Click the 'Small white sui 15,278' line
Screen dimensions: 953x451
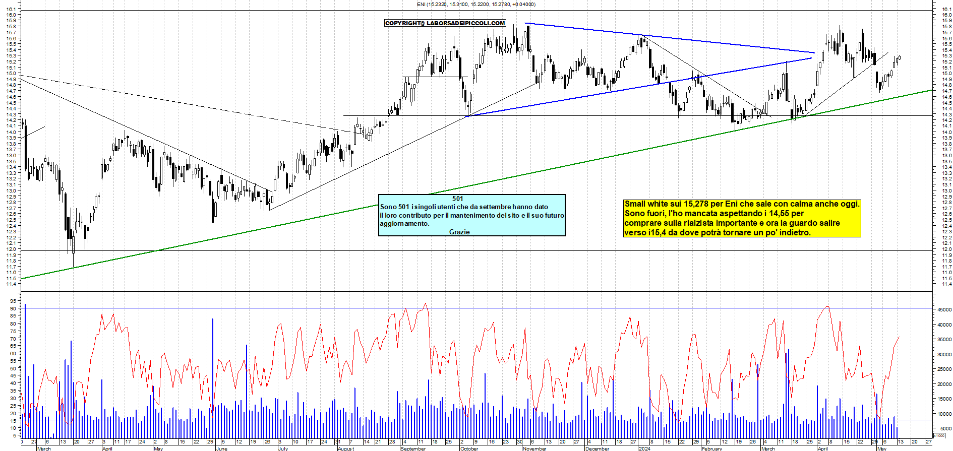click(742, 204)
